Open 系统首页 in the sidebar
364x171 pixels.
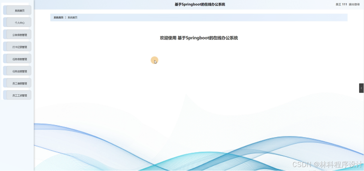point(17,10)
